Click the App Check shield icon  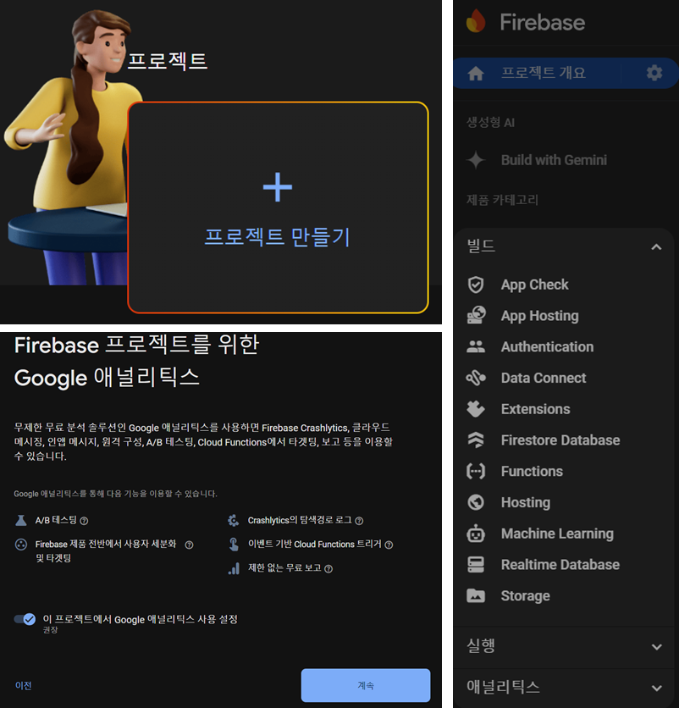[x=476, y=285]
